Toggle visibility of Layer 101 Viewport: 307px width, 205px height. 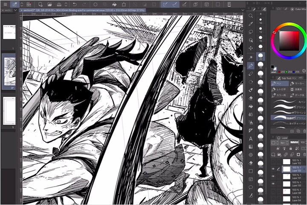[x=273, y=176]
